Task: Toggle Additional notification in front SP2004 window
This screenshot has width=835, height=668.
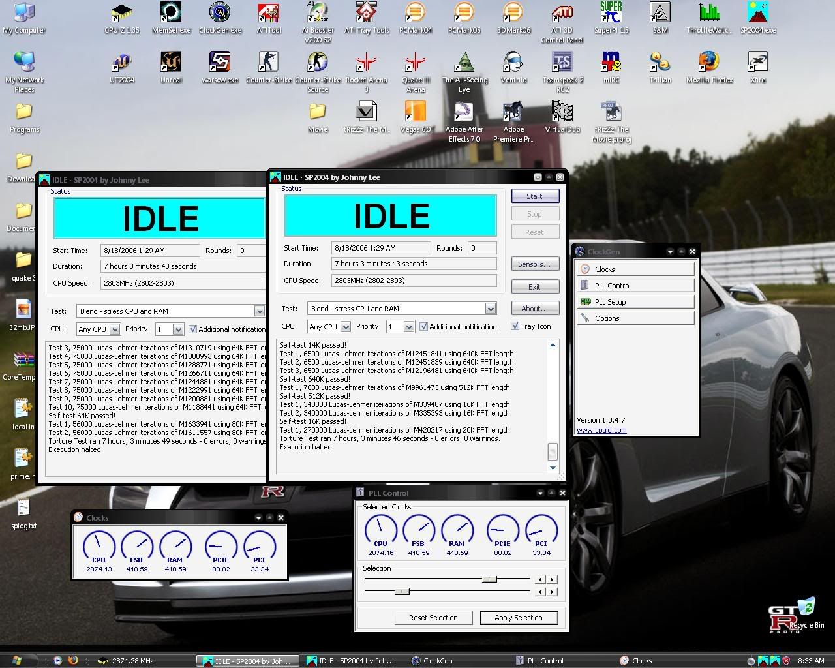Action: tap(423, 326)
